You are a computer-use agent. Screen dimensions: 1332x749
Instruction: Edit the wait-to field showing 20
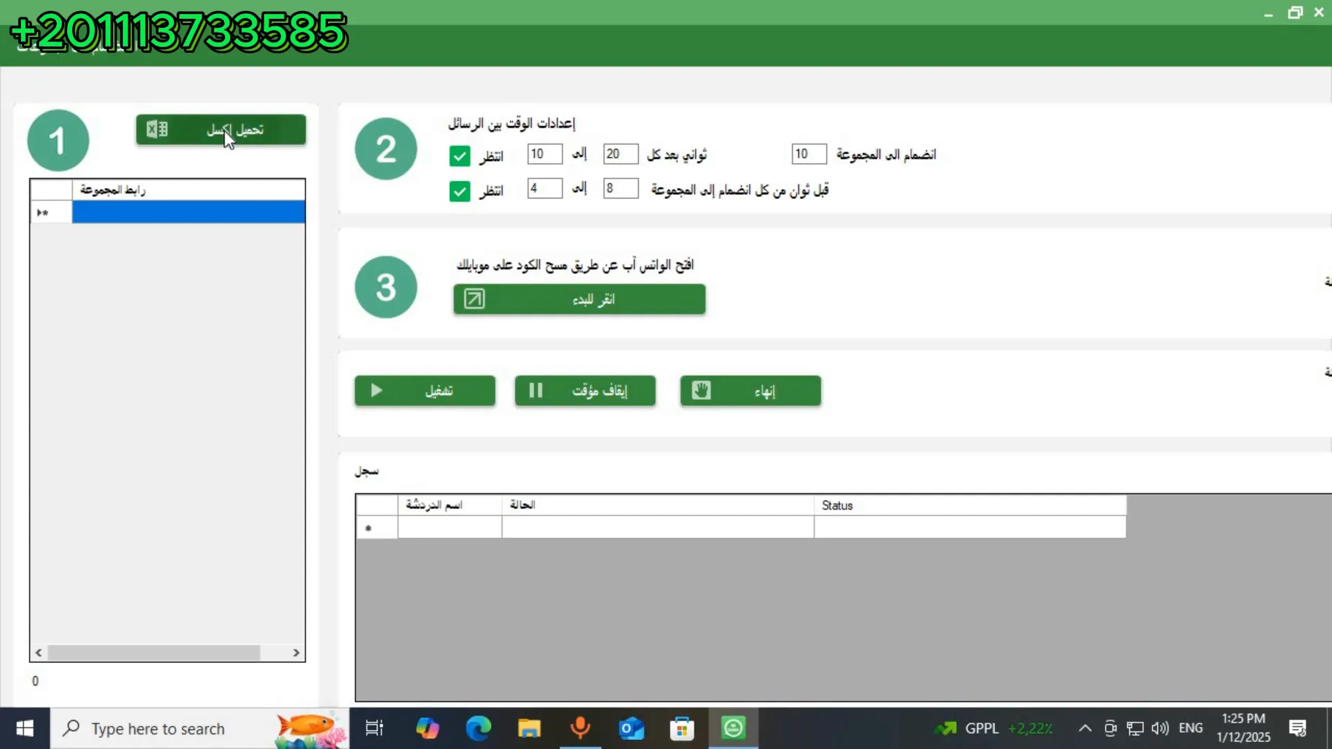pos(621,154)
